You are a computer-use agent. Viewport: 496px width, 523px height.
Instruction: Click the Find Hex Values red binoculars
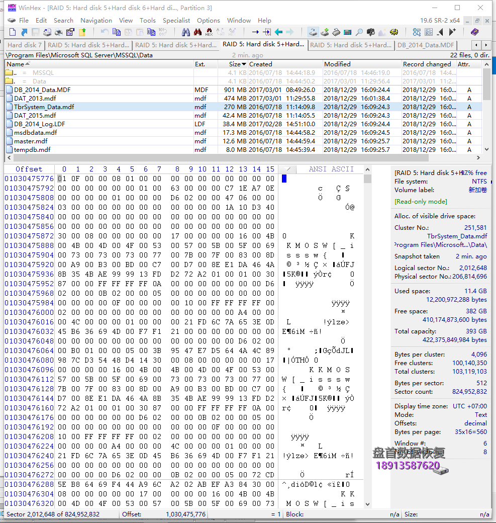point(197,32)
